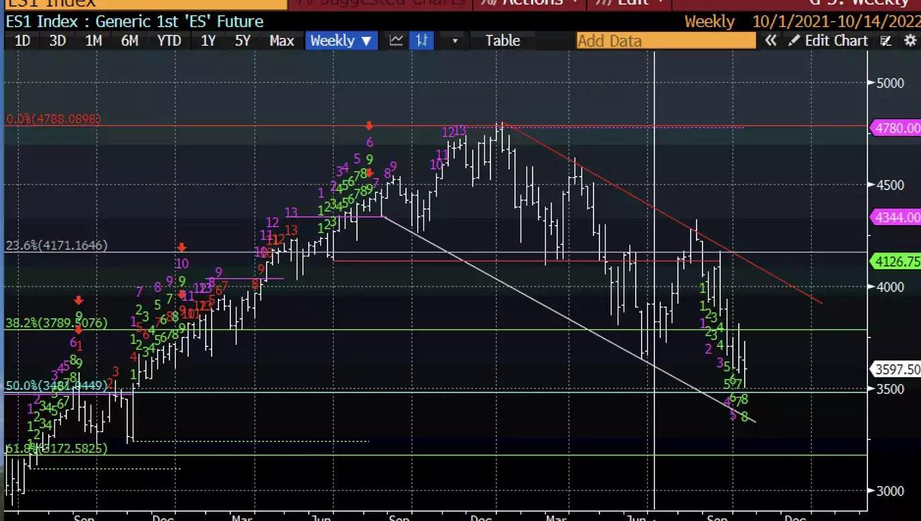Select the 1D time range
This screenshot has width=921, height=521.
22,41
